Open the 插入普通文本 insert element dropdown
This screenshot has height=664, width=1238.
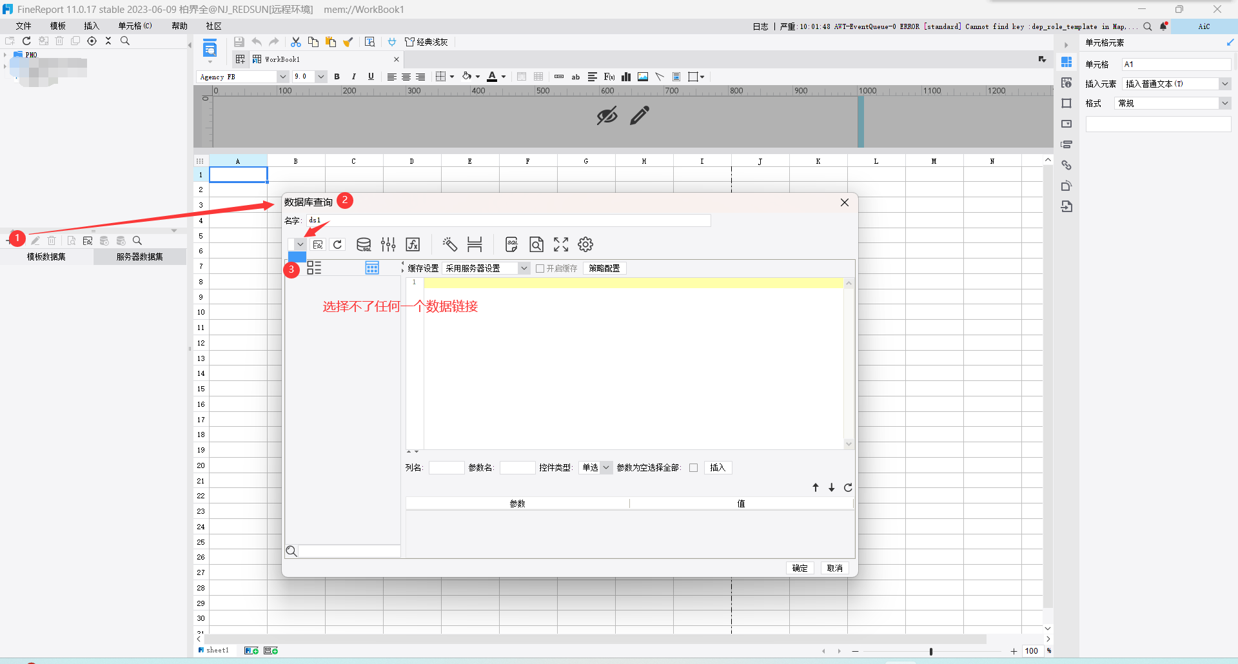(x=1224, y=84)
